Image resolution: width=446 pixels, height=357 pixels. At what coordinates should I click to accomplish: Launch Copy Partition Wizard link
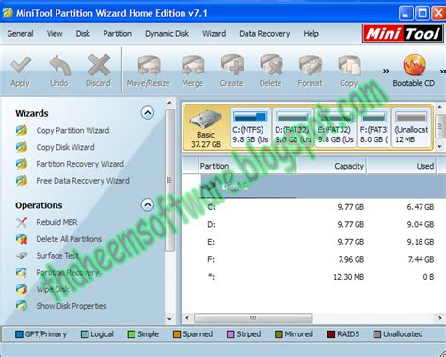[x=72, y=130]
